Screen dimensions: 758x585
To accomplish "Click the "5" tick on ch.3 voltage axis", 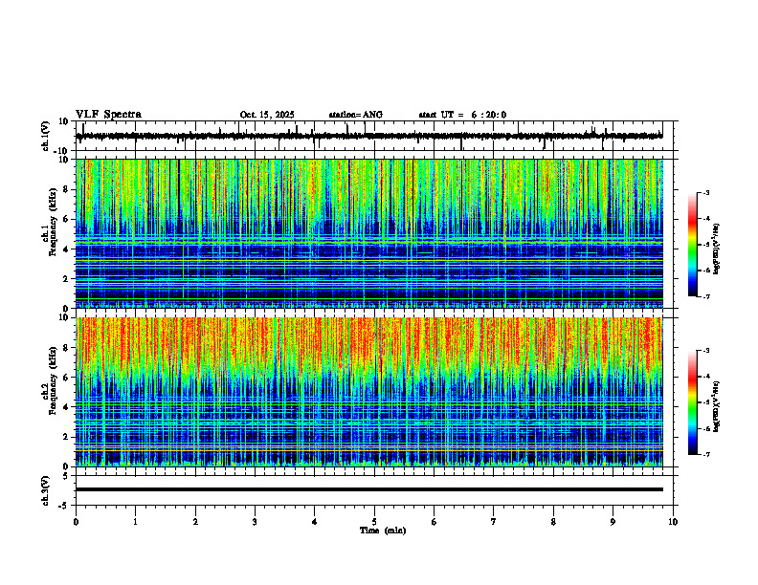I will [67, 476].
